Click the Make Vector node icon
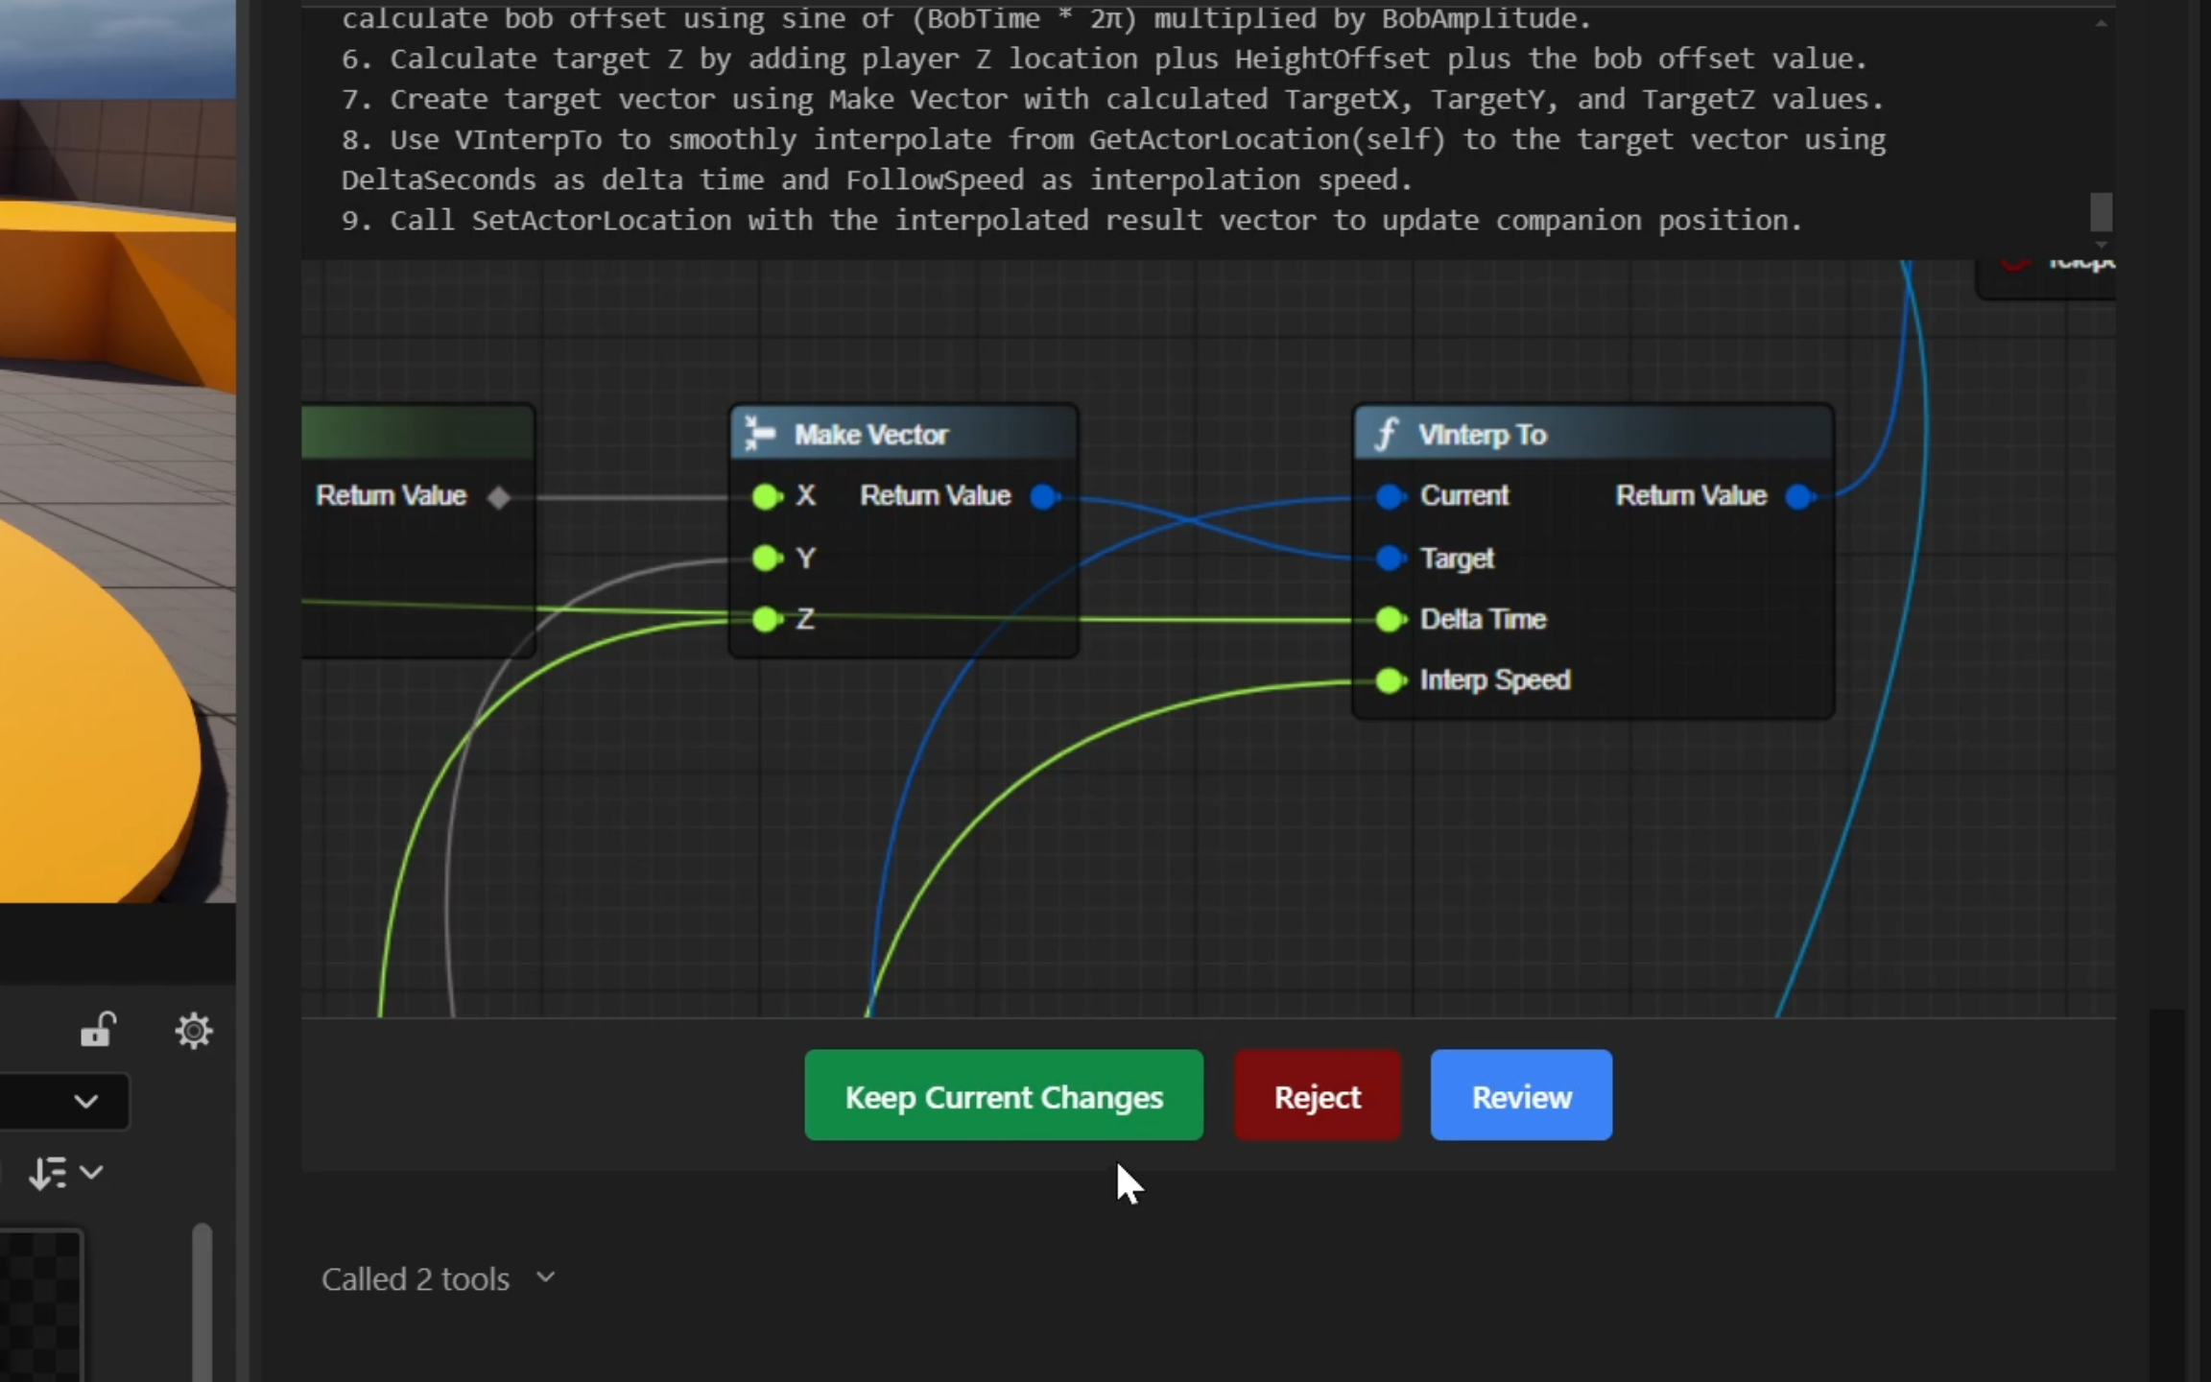This screenshot has height=1382, width=2211. (x=759, y=434)
